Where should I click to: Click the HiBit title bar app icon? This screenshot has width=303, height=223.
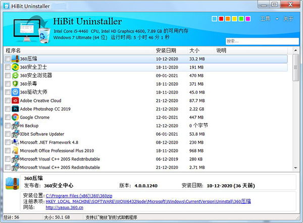coord(6,6)
